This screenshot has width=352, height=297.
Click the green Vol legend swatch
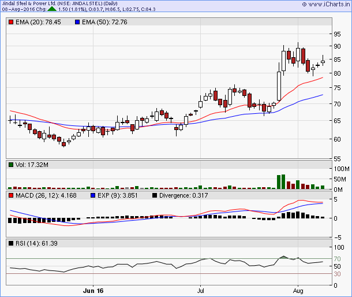click(11, 165)
